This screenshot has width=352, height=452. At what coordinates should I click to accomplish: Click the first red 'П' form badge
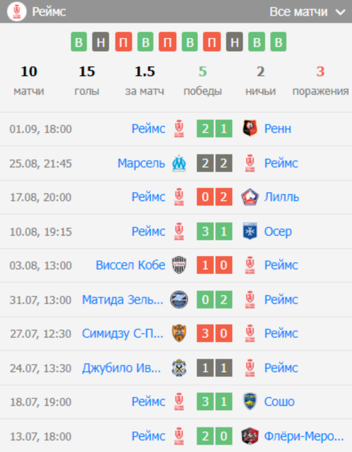(x=123, y=42)
